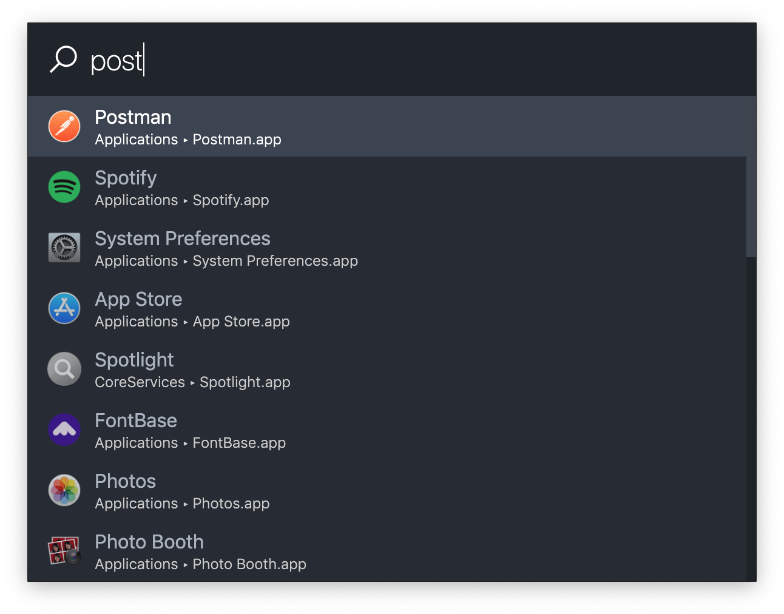Click inside the search input field

(x=243, y=59)
